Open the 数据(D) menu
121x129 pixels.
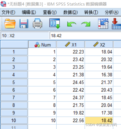coord(70,12)
